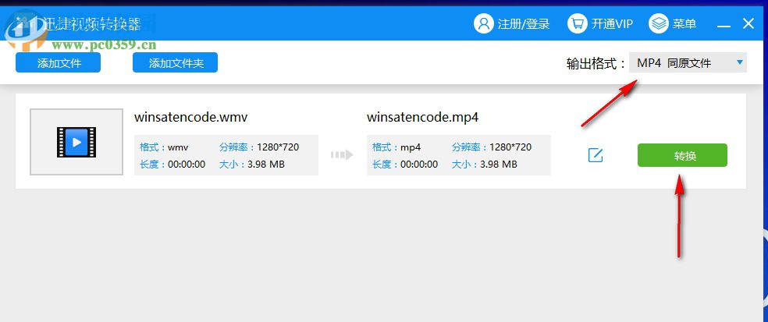This screenshot has width=768, height=322.
Task: Click the 3.98 MB size of the wmv file
Action: [x=266, y=165]
